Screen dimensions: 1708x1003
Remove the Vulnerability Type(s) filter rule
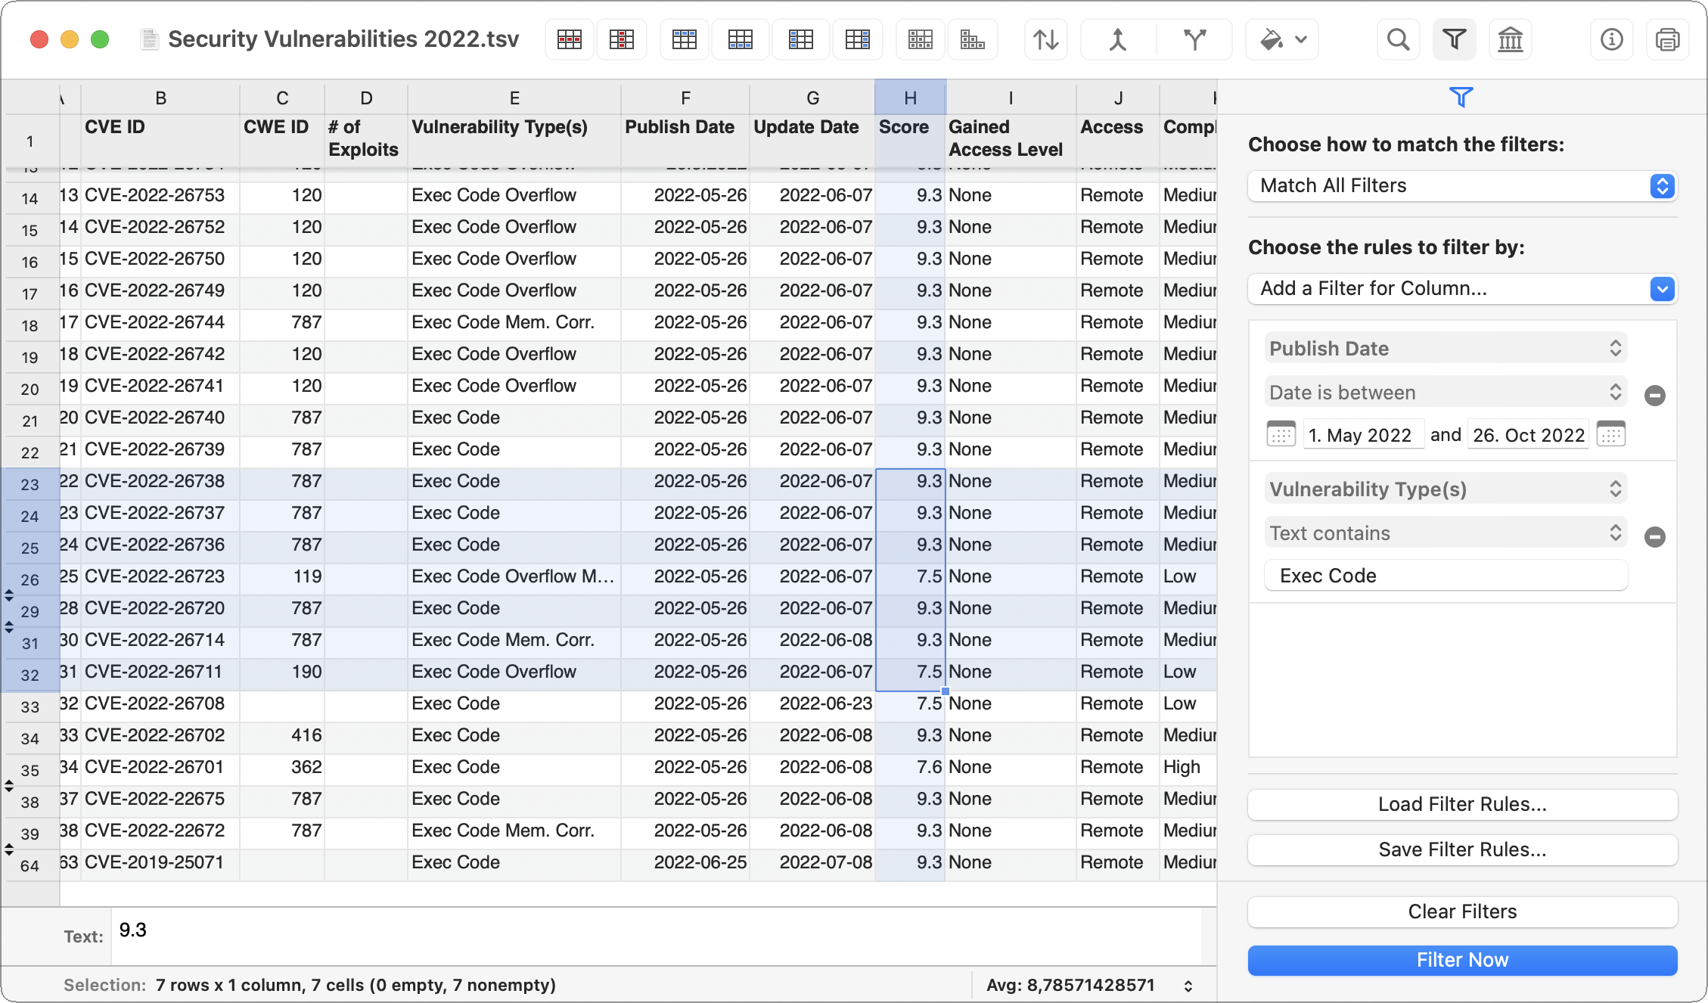tap(1655, 537)
